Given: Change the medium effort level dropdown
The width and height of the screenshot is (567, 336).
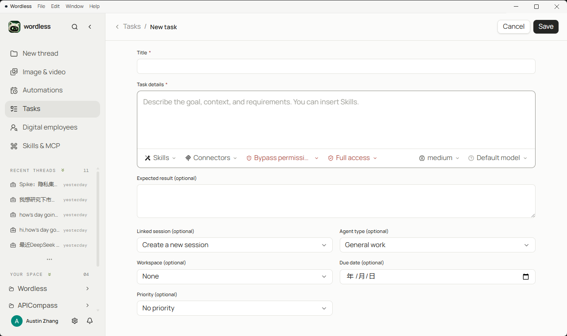Looking at the screenshot, I should tap(439, 158).
